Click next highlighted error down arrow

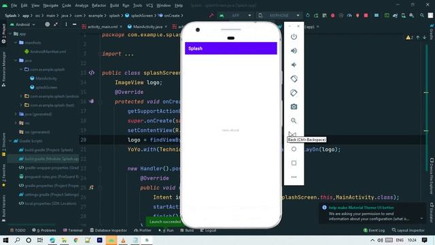424,37
